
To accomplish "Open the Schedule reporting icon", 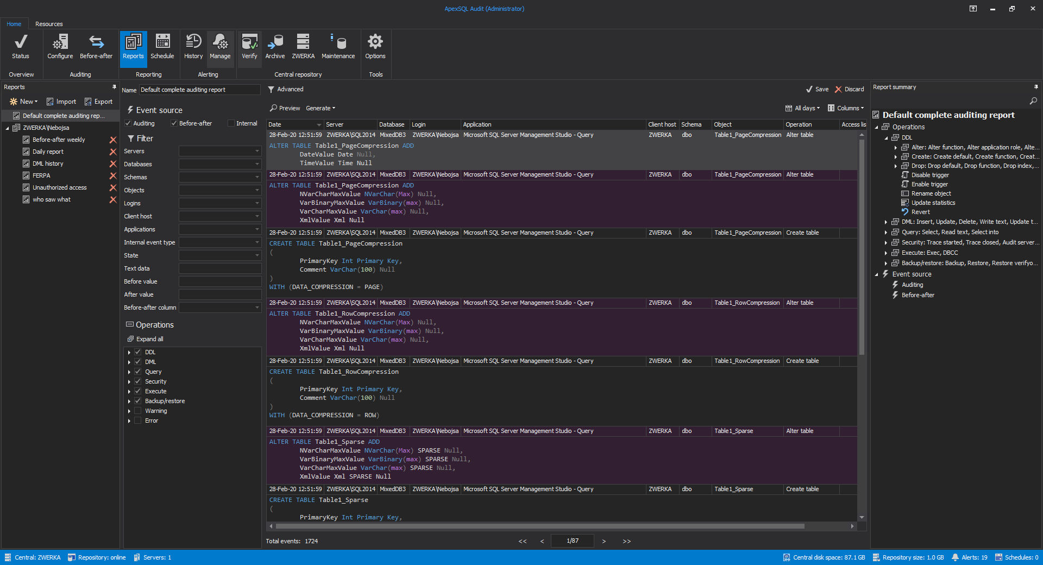I will (162, 47).
